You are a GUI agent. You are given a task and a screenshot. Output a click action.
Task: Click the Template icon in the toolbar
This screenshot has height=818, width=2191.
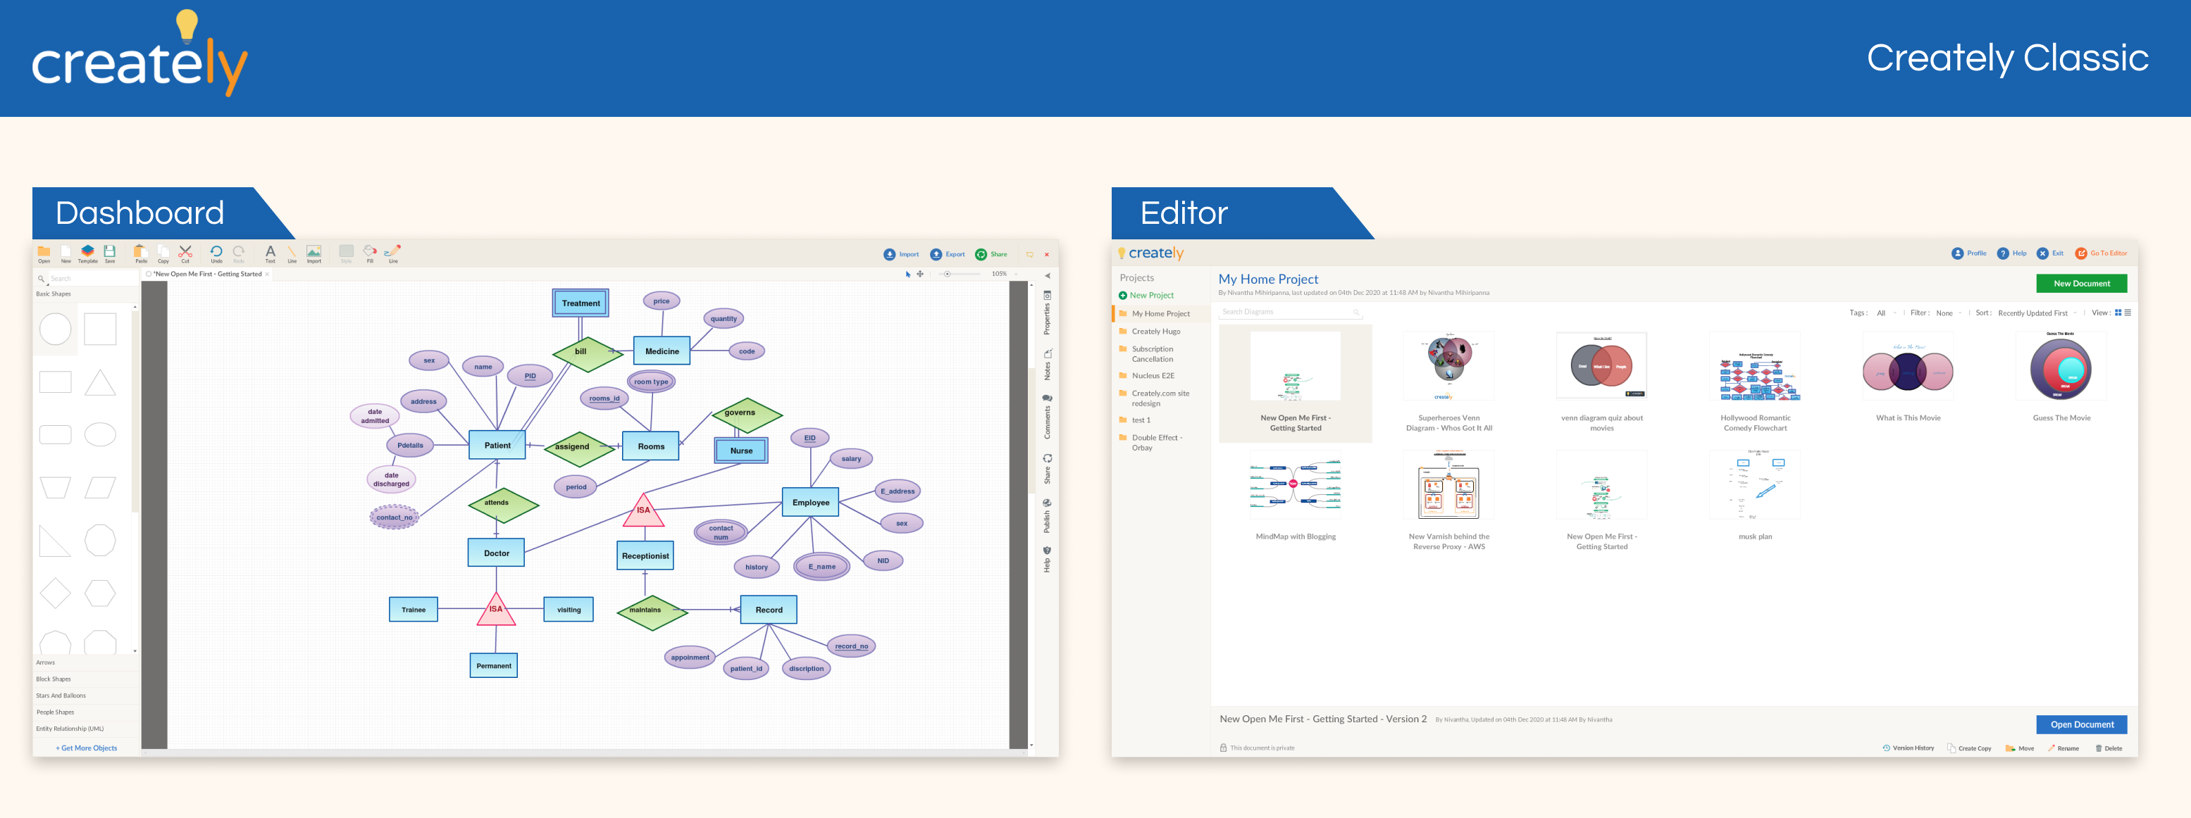87,252
